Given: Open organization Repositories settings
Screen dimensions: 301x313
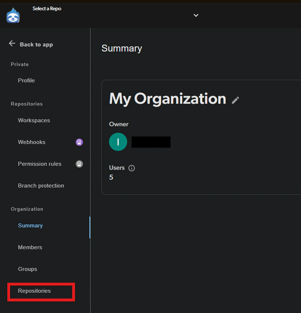Looking at the screenshot, I should [34, 291].
